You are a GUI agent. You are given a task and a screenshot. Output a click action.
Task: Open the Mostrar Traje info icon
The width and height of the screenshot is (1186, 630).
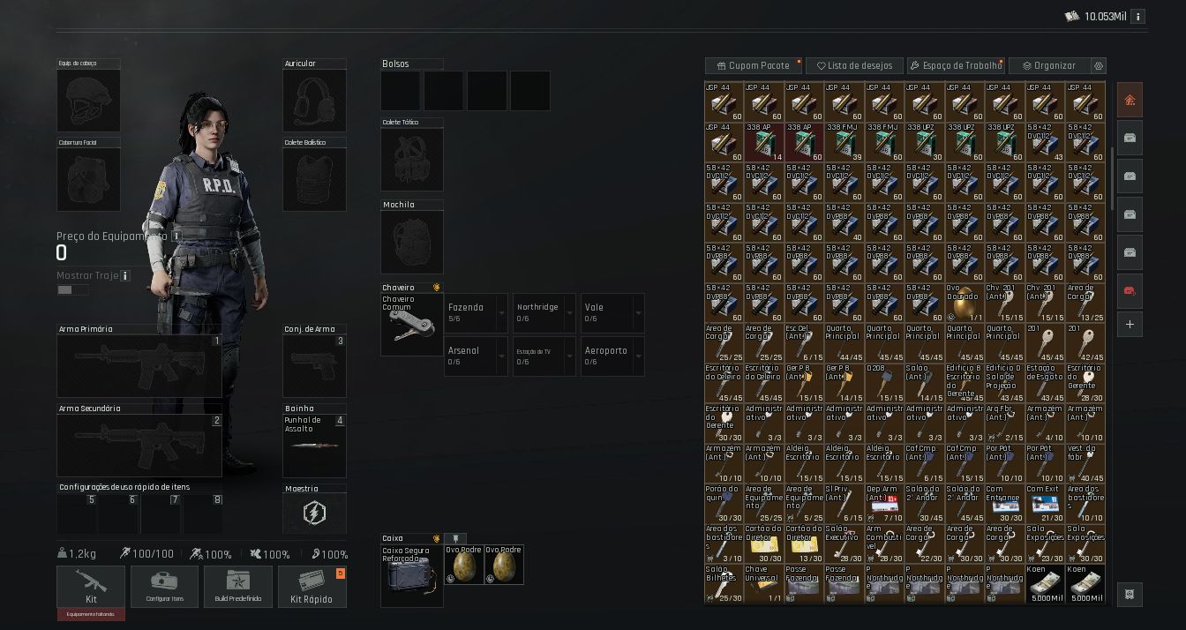(x=125, y=276)
